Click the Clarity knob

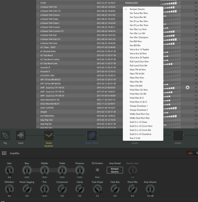tap(80, 189)
